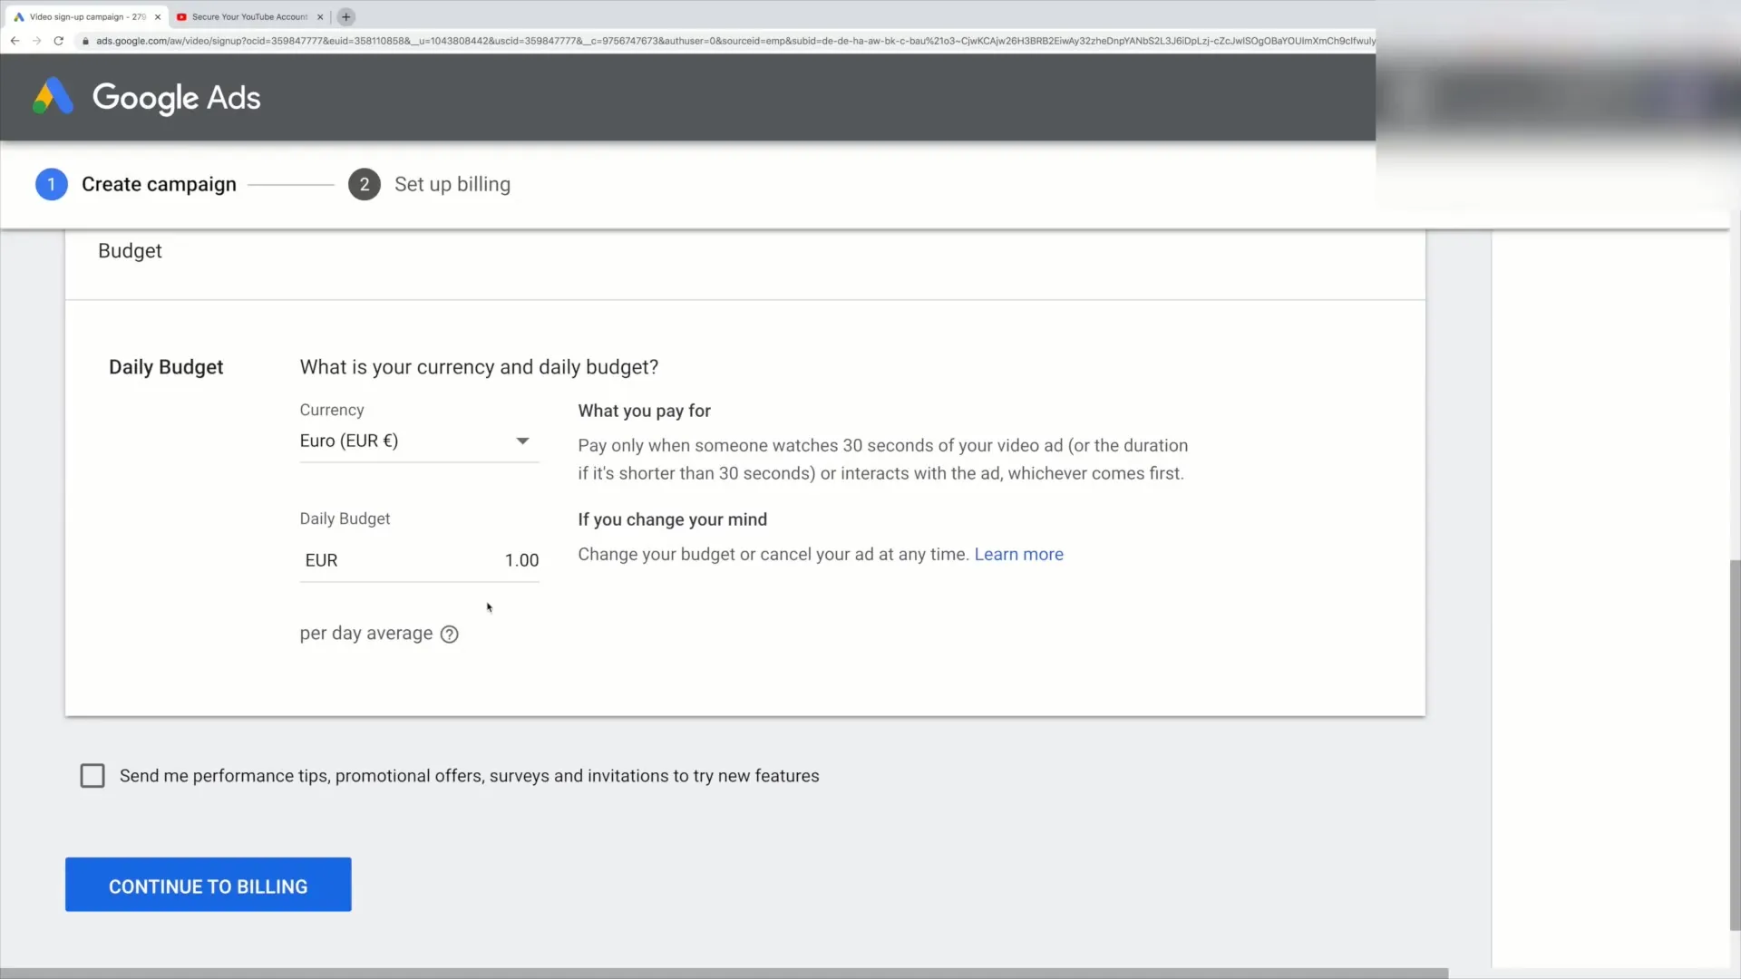Switch to Secure Your YouTube Account tab
1741x979 pixels.
tap(249, 17)
